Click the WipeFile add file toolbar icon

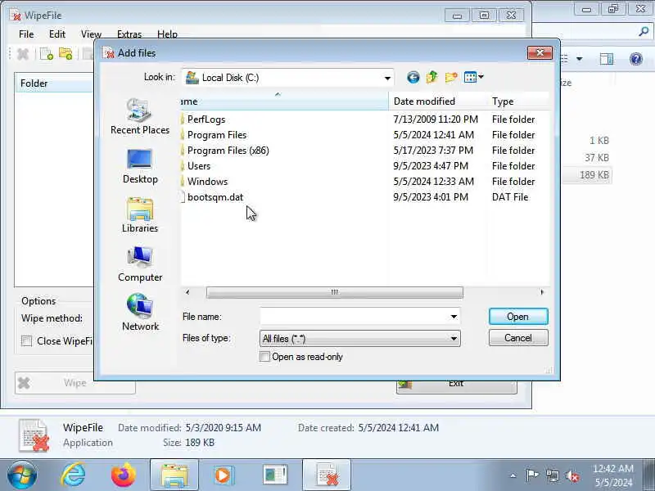click(47, 54)
